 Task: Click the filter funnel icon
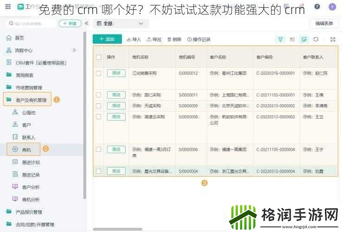coord(280,39)
